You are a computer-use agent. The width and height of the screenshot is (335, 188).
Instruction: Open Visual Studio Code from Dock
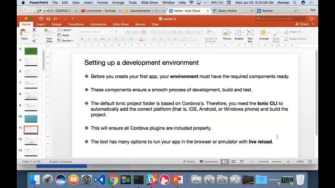coord(99,180)
